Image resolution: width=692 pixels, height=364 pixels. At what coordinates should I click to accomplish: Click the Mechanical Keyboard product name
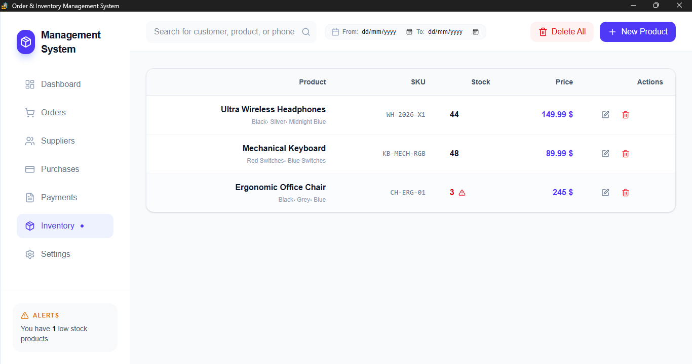[x=284, y=149]
